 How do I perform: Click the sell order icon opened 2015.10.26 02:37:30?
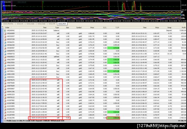(x=5, y=92)
